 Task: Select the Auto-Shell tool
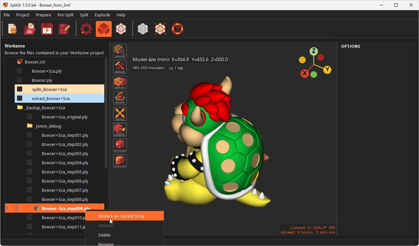coord(120,145)
